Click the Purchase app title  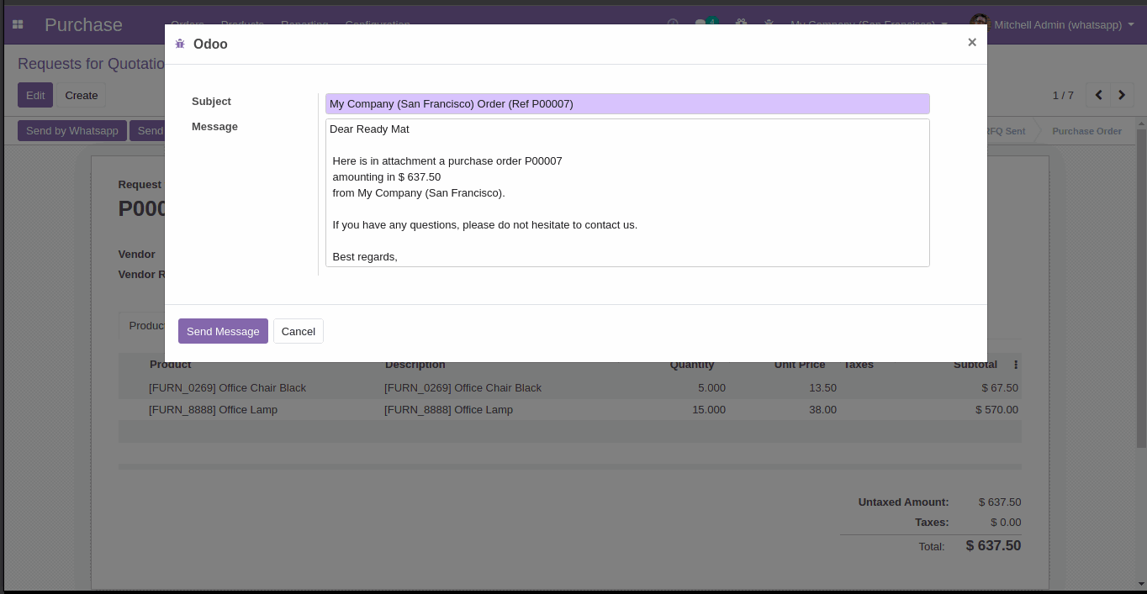pyautogui.click(x=83, y=25)
